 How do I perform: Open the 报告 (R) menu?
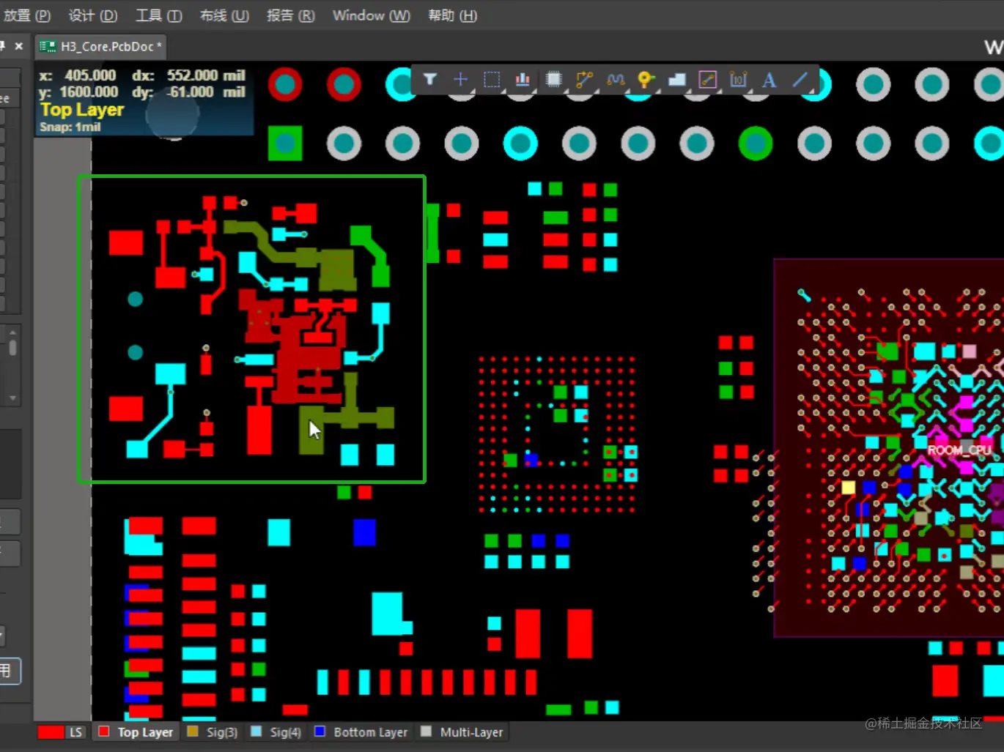(290, 15)
